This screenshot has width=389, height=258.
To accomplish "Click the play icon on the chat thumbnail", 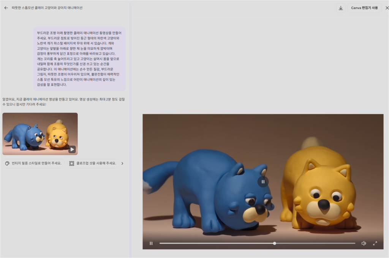I will coord(72,149).
